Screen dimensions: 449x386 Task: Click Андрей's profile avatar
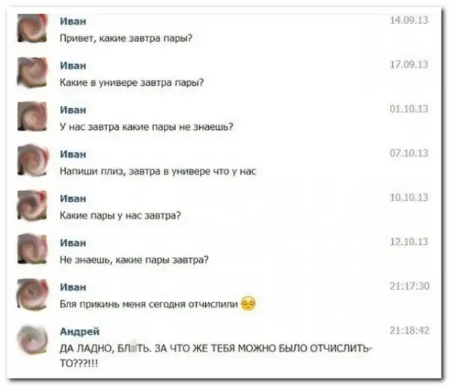point(32,340)
